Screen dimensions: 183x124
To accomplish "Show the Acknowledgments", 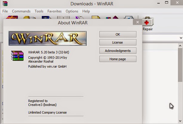I will click(118, 51).
